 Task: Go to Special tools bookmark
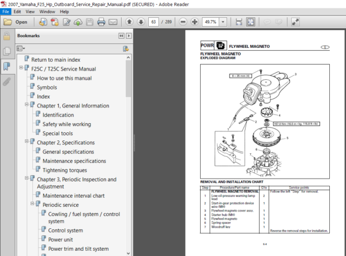(58, 133)
